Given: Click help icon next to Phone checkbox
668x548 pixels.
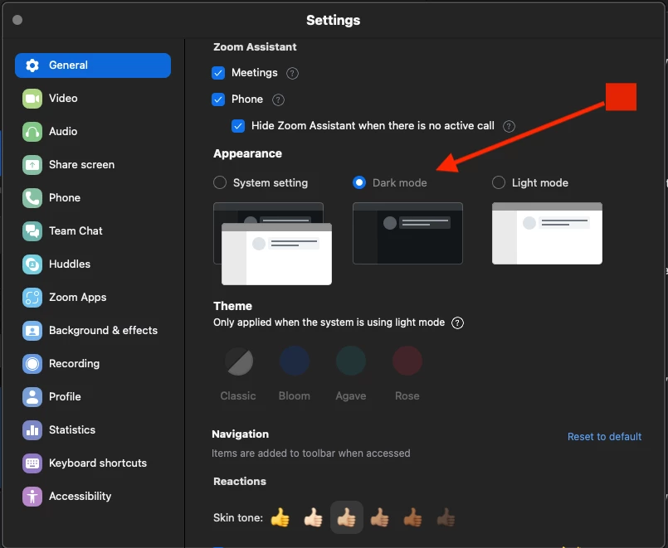Looking at the screenshot, I should click(x=278, y=100).
